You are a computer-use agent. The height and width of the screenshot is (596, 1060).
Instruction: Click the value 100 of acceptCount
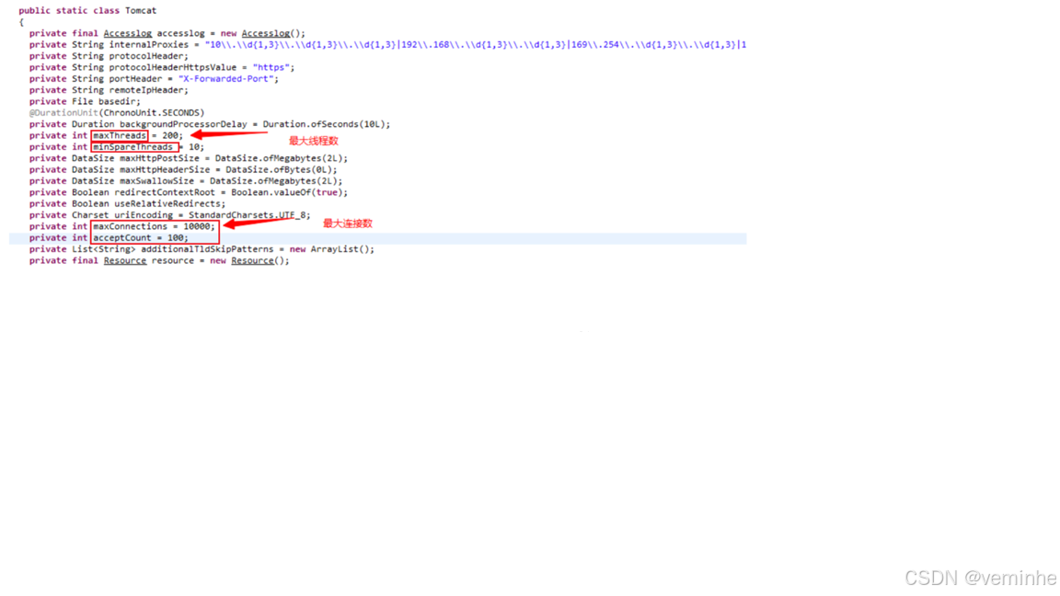[x=175, y=238]
